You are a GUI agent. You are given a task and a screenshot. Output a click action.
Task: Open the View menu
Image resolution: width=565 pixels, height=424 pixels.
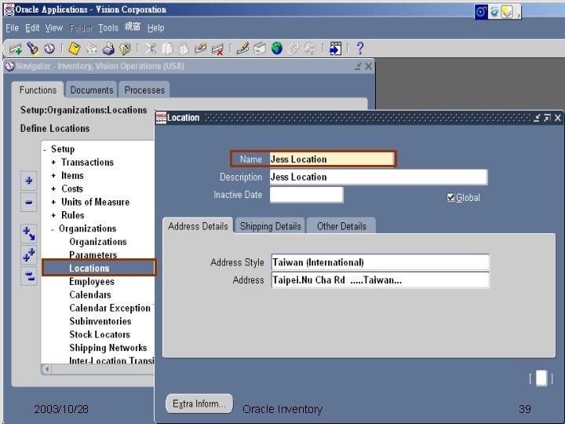pyautogui.click(x=54, y=27)
